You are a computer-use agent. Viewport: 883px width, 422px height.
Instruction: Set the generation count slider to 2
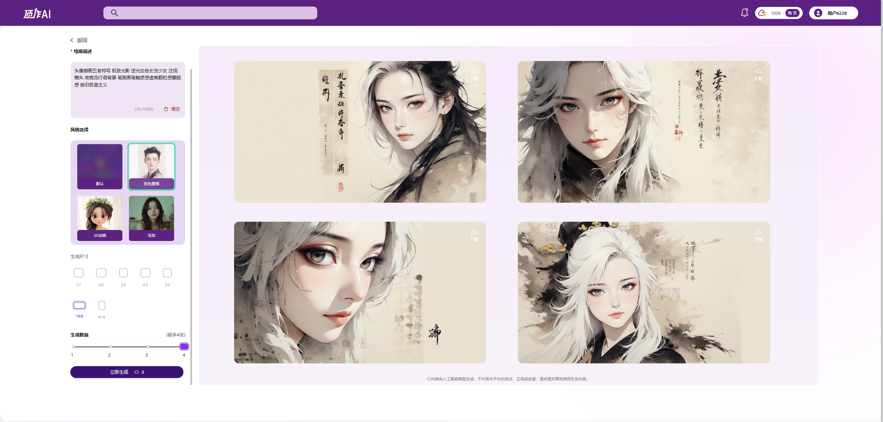coord(110,347)
